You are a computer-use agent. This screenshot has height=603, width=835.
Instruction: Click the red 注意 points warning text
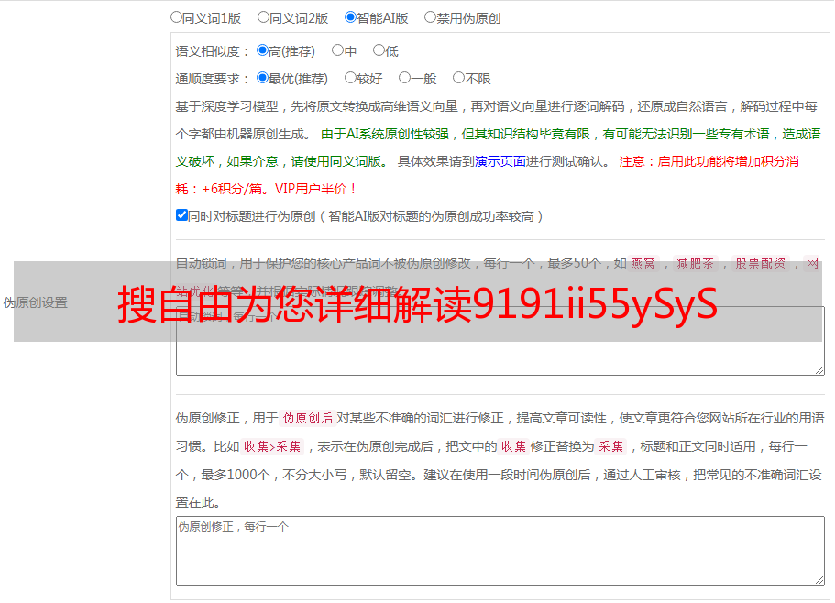tap(487, 175)
